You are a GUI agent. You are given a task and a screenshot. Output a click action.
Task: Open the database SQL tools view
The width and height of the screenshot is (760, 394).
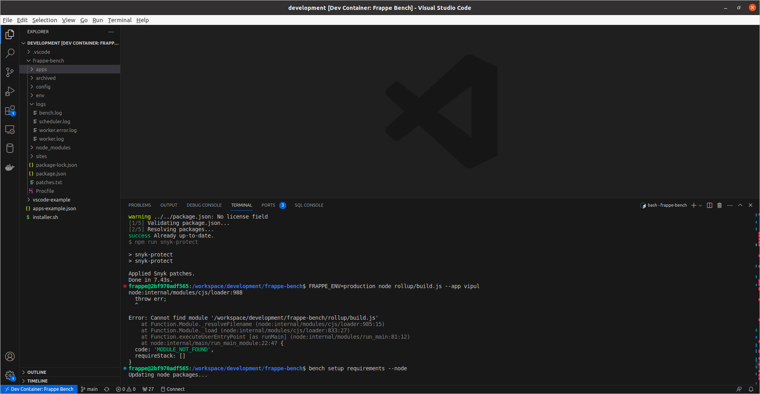[x=10, y=148]
